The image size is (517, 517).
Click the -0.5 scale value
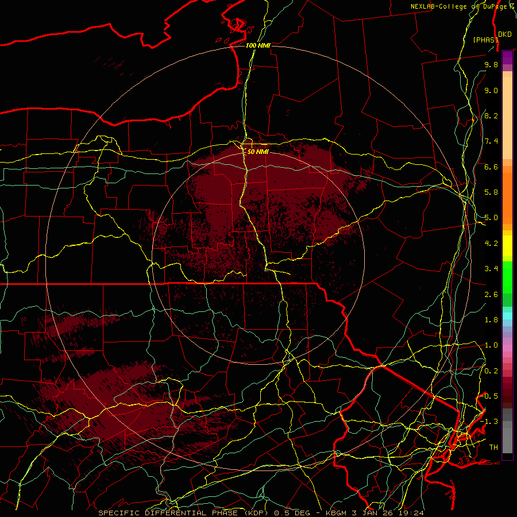[489, 396]
